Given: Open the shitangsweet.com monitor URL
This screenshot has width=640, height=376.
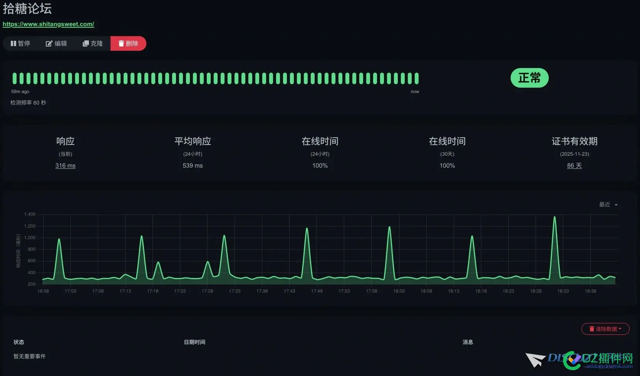Looking at the screenshot, I should coord(48,24).
